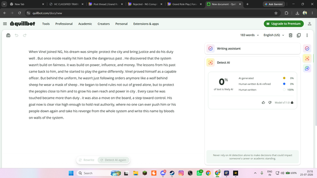Click the 'Model v7.1.0' label

pyautogui.click(x=282, y=102)
